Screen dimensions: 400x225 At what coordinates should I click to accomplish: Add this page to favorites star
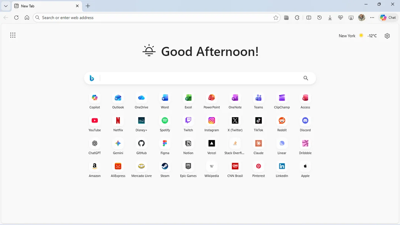[x=276, y=18]
